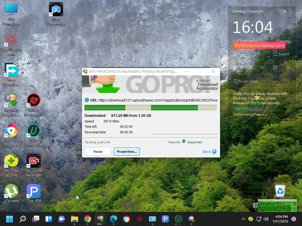Viewport: 302px width, 226px height.
Task: Launch iTop Screen Recorder desktop icon
Action: [34, 165]
